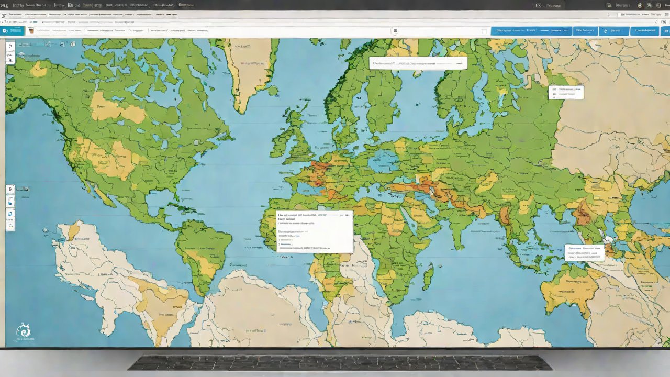Click the bottom icon in the upper-left map toolbar
This screenshot has height=377, width=670.
[10, 60]
